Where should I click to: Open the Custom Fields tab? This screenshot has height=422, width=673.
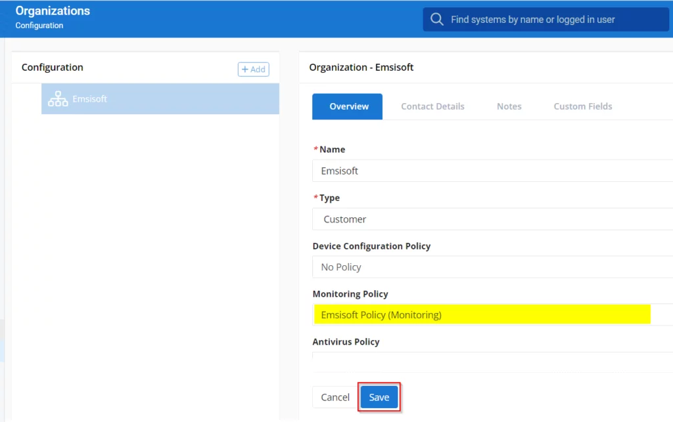pos(582,106)
